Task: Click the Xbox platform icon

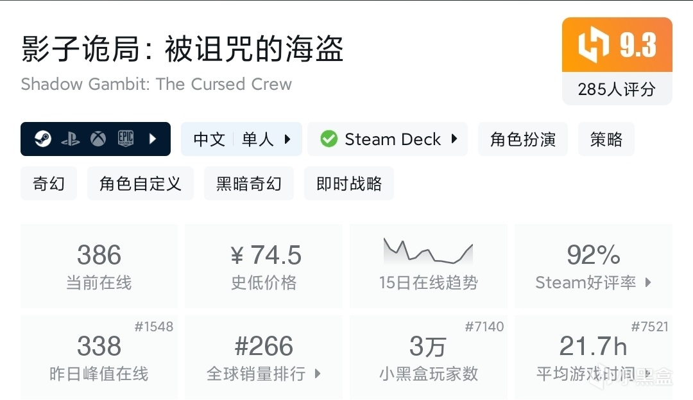Action: tap(98, 139)
